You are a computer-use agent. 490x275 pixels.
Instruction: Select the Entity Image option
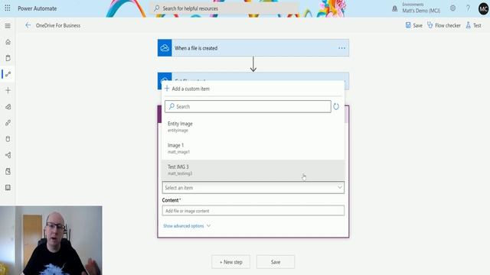pos(253,127)
